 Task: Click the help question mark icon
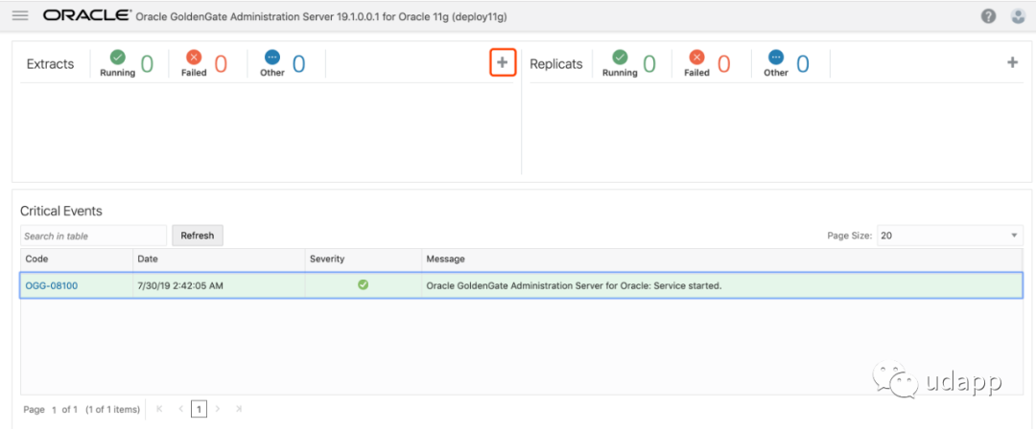pyautogui.click(x=988, y=16)
